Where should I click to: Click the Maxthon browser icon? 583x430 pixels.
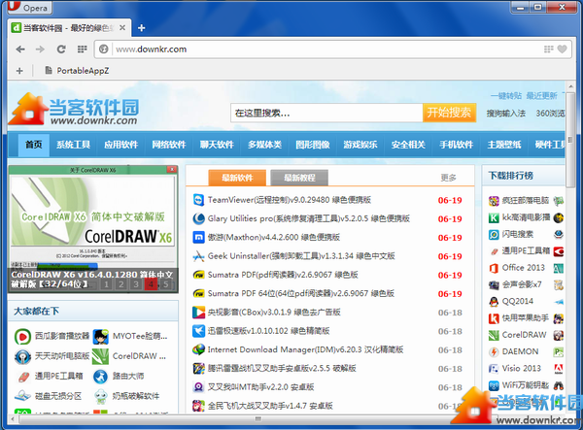tap(199, 237)
